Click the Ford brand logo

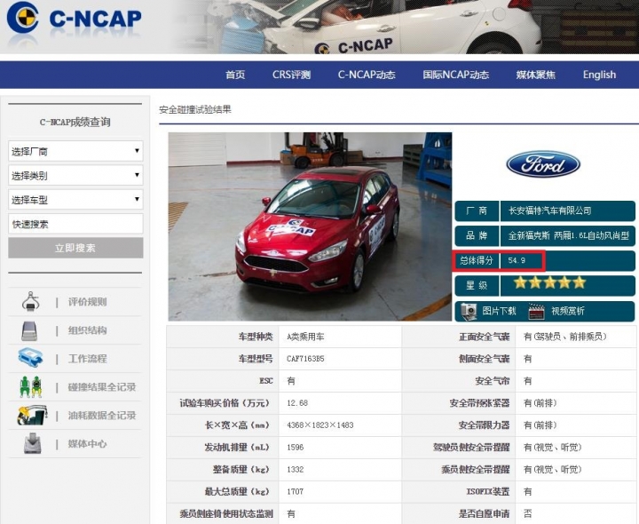coord(543,164)
